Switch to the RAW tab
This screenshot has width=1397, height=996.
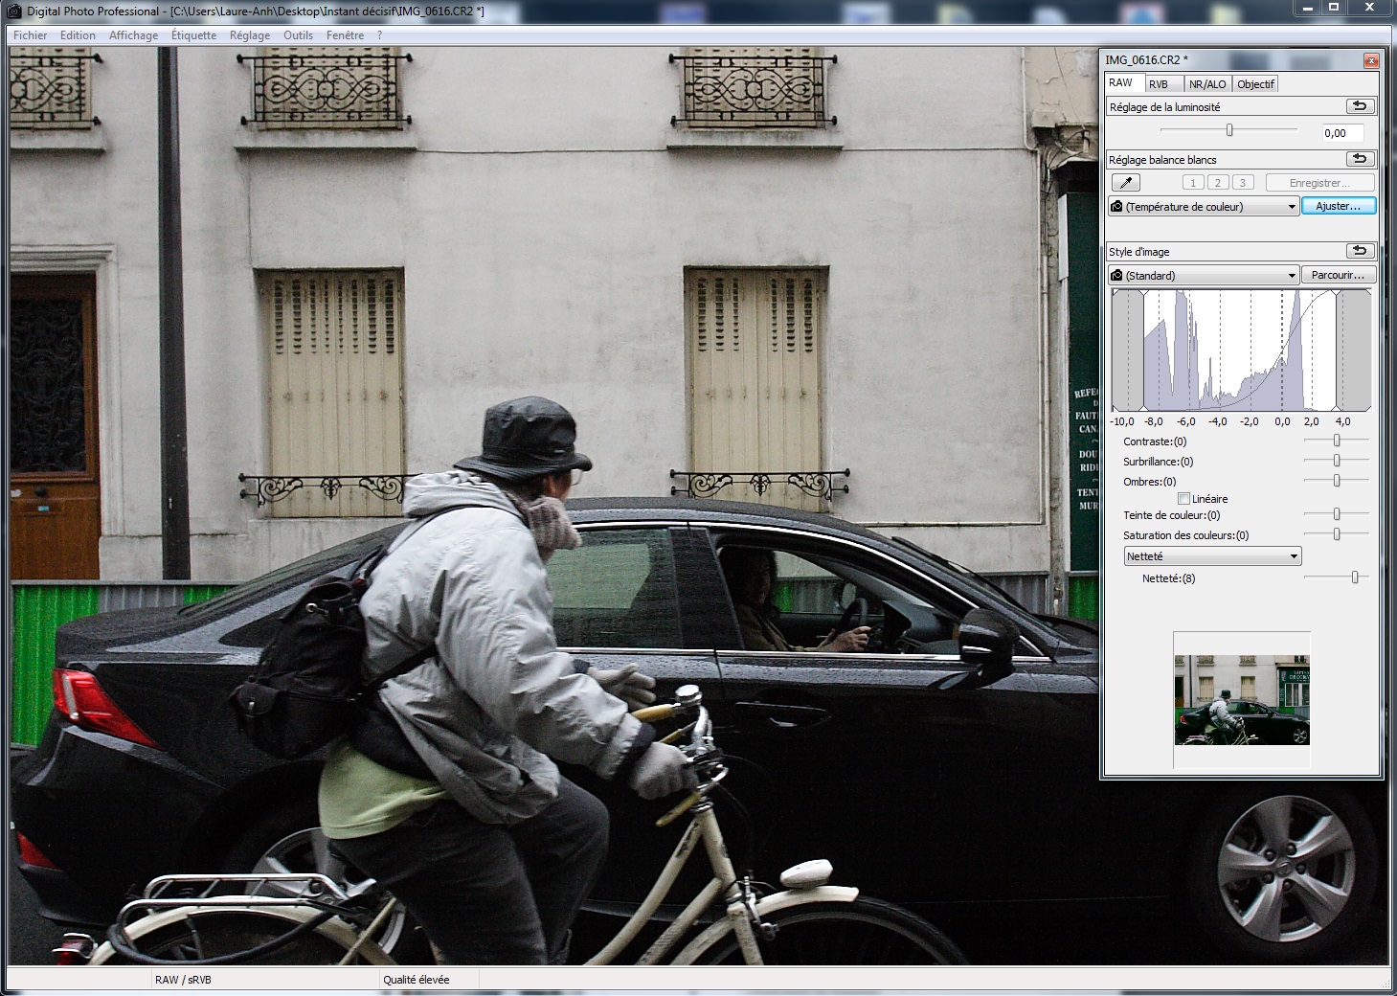pos(1124,83)
